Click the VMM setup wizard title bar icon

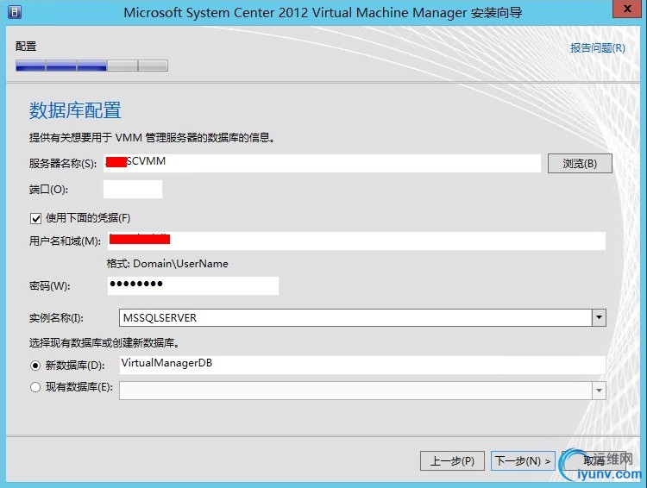coord(15,12)
